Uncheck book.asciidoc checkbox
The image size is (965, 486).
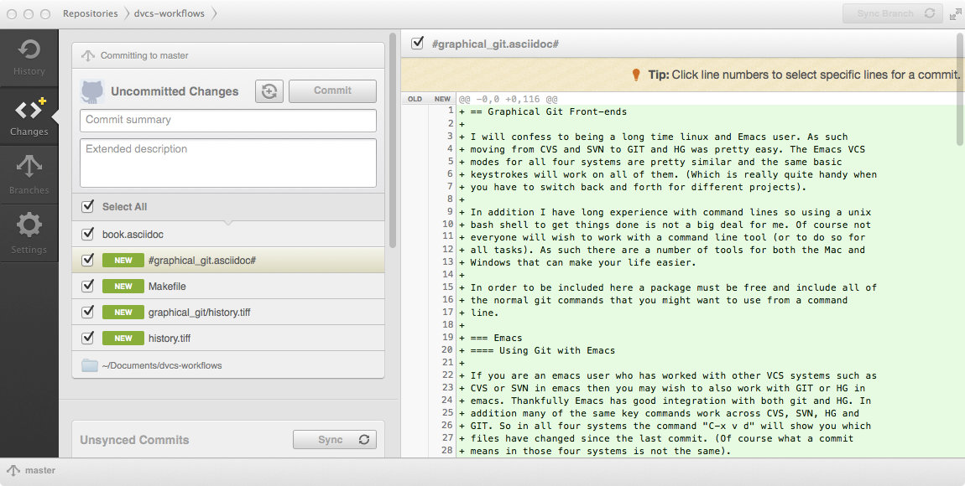click(87, 234)
